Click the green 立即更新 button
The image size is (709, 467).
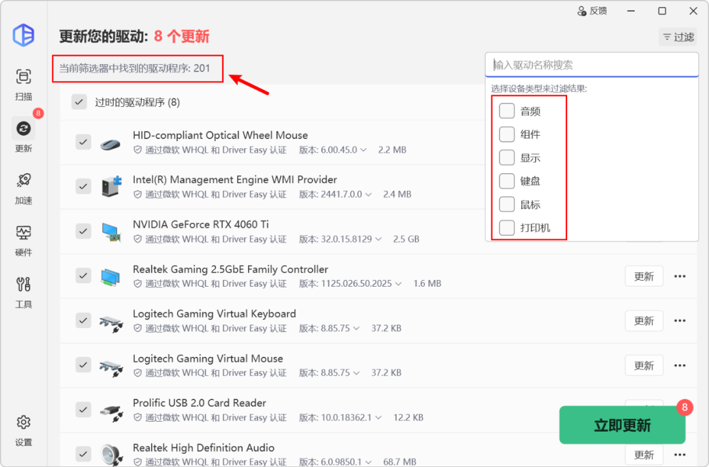[x=622, y=425]
